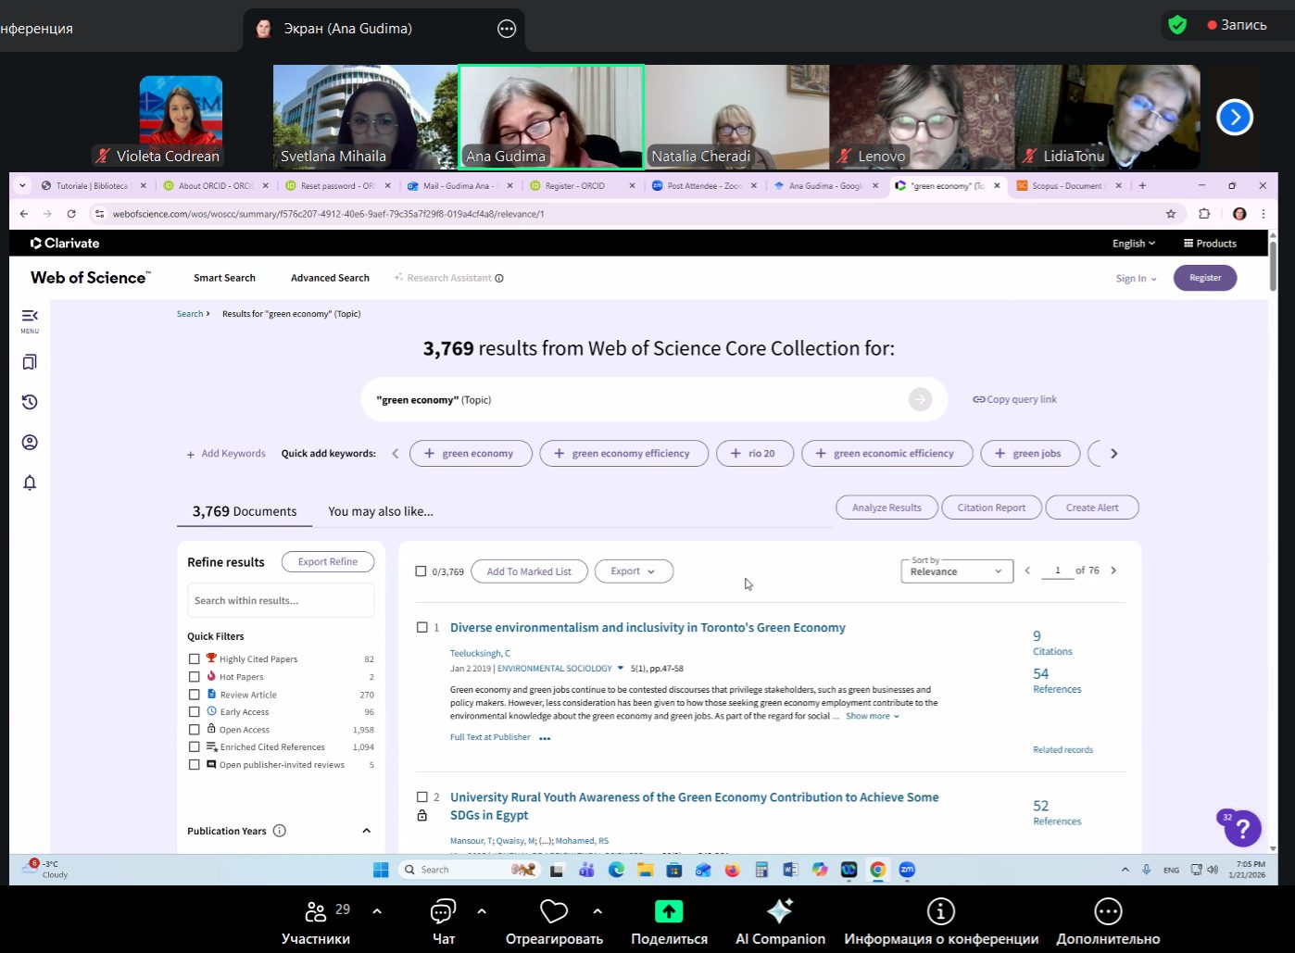Image resolution: width=1295 pixels, height=953 pixels.
Task: Tick the Review Article checkbox
Action: coord(195,695)
